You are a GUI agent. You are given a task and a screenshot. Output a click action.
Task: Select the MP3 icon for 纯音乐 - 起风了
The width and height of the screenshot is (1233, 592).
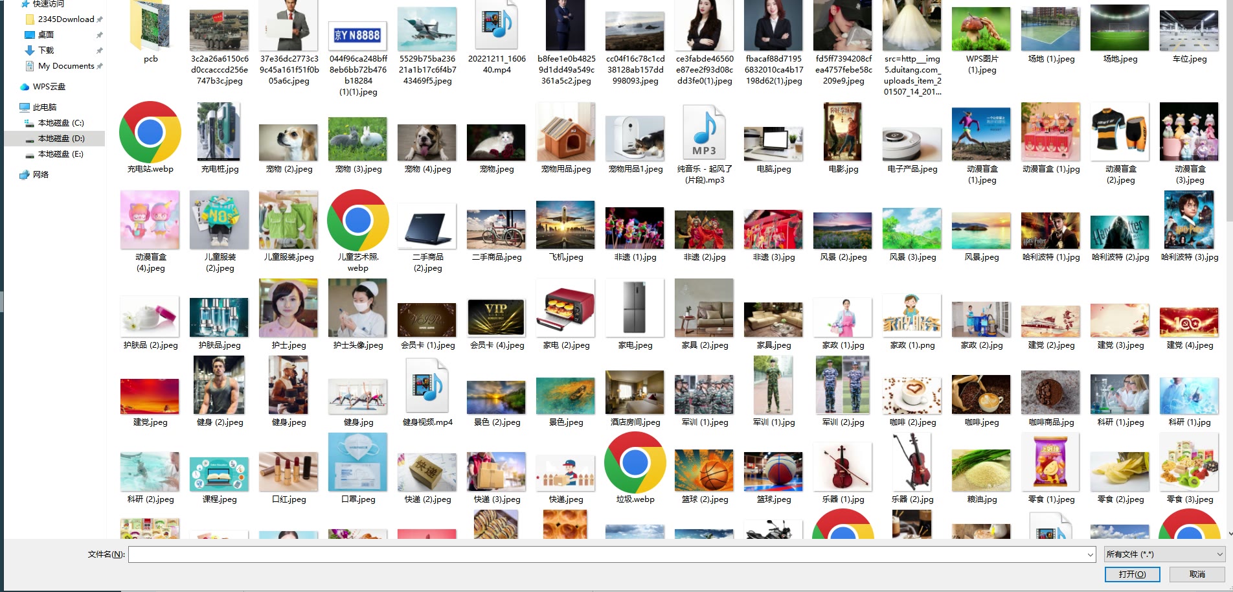click(x=705, y=133)
